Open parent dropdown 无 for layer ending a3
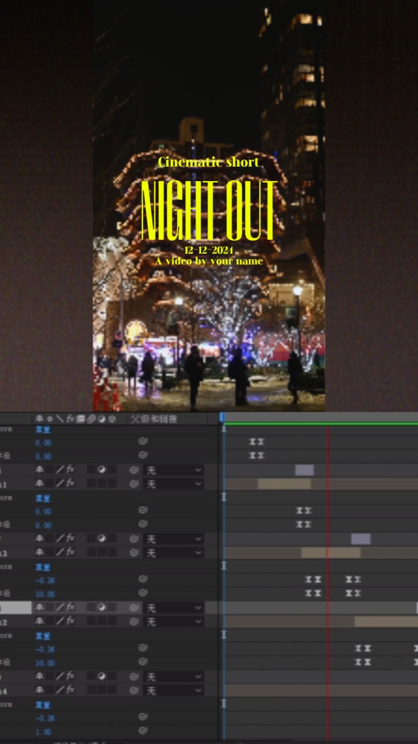This screenshot has width=418, height=744. [x=173, y=553]
